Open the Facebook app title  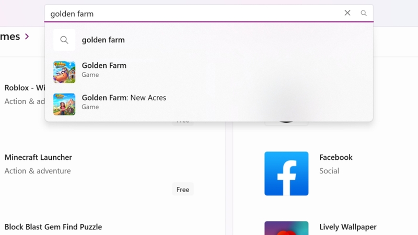click(336, 158)
